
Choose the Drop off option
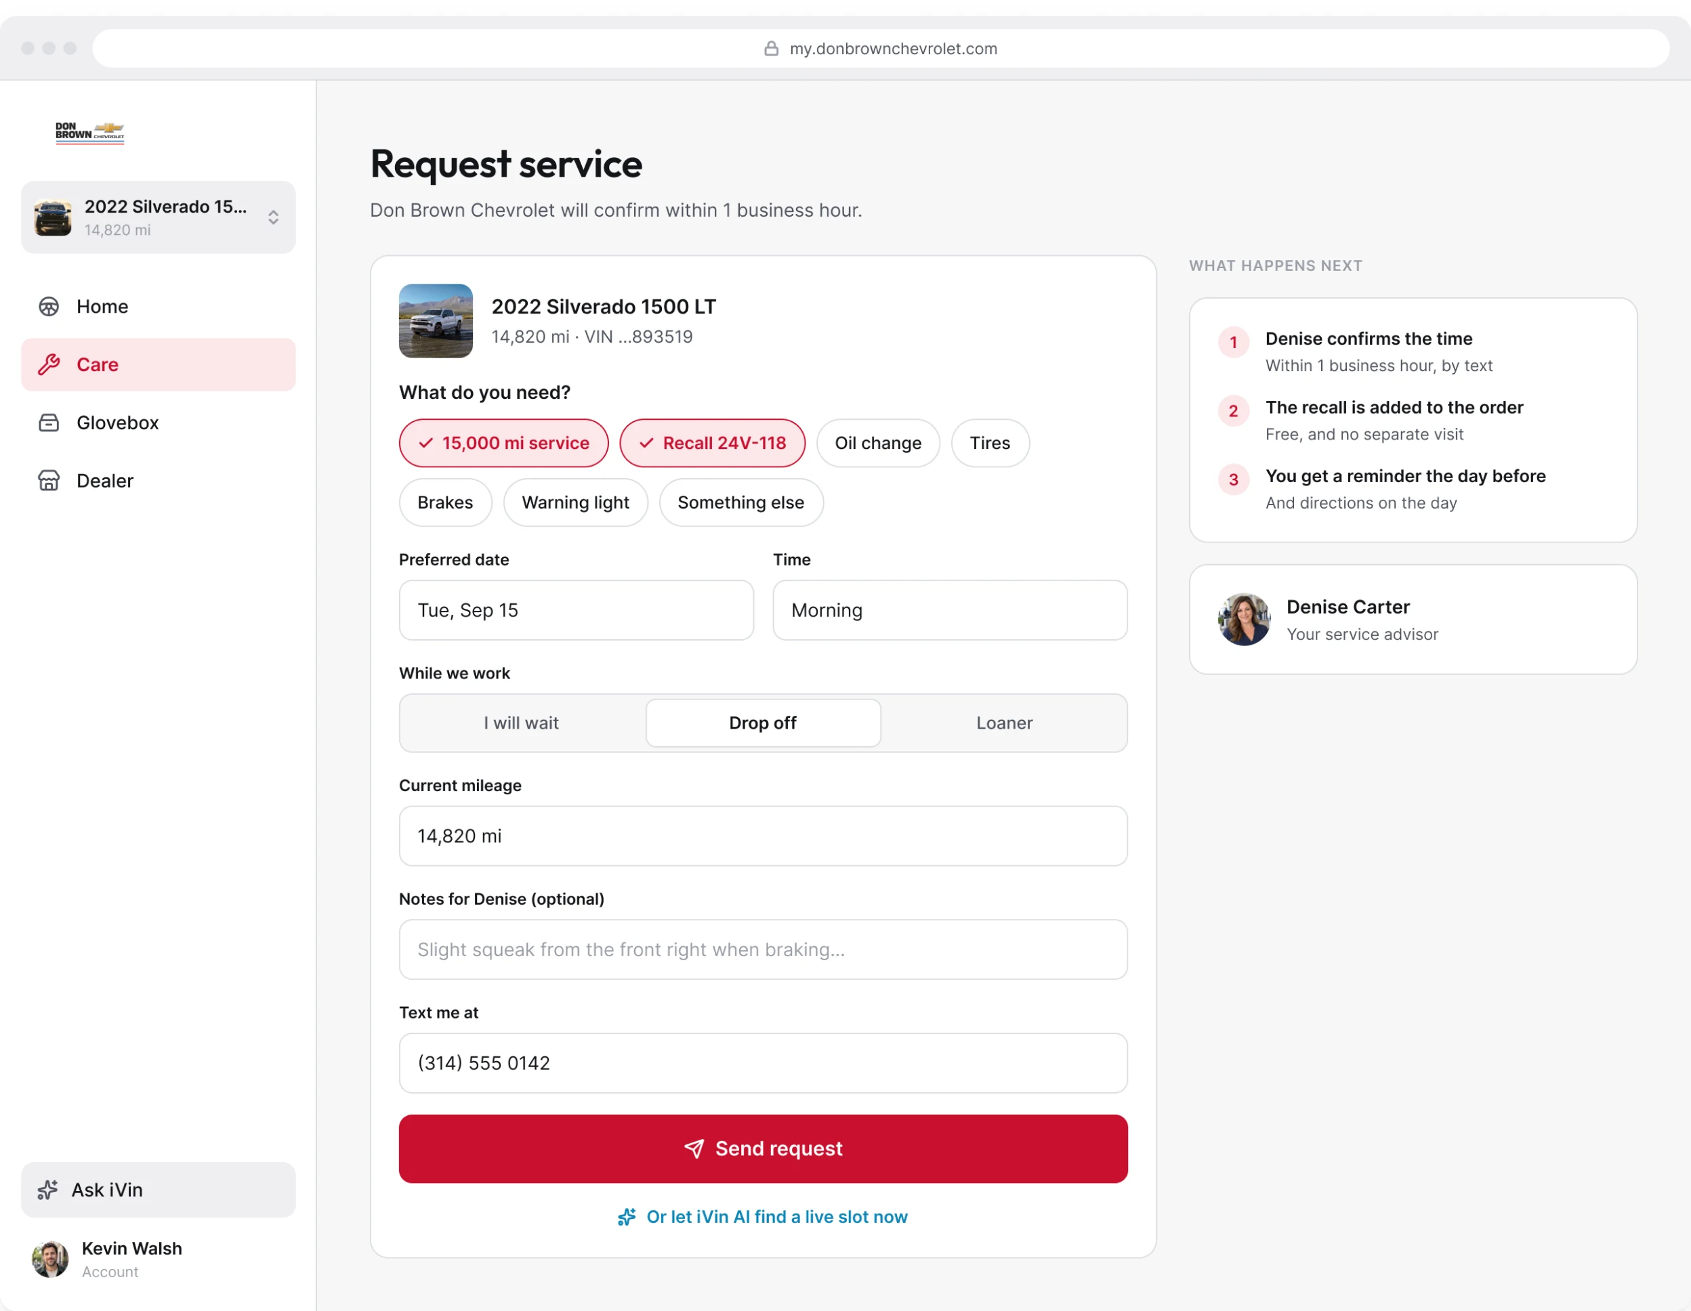click(763, 723)
